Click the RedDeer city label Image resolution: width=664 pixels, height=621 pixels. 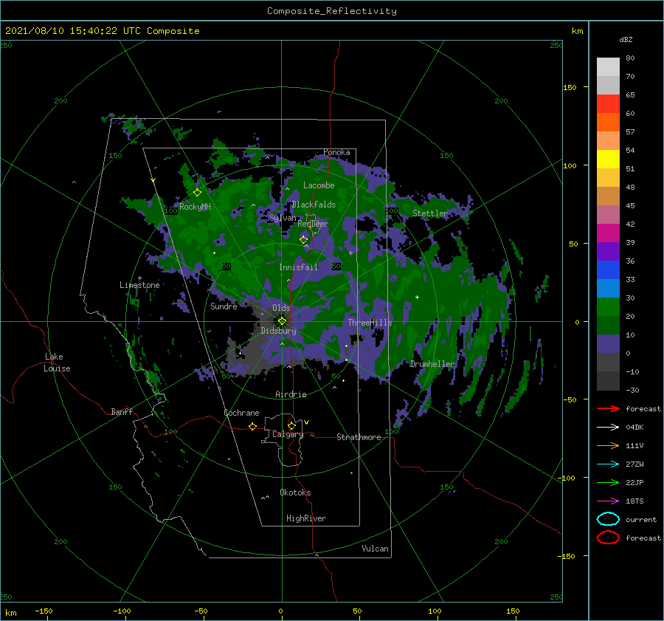click(x=313, y=224)
